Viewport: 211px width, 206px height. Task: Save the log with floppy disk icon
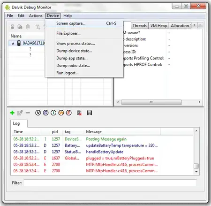(90, 113)
